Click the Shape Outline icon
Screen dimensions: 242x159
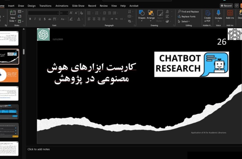[167, 16]
